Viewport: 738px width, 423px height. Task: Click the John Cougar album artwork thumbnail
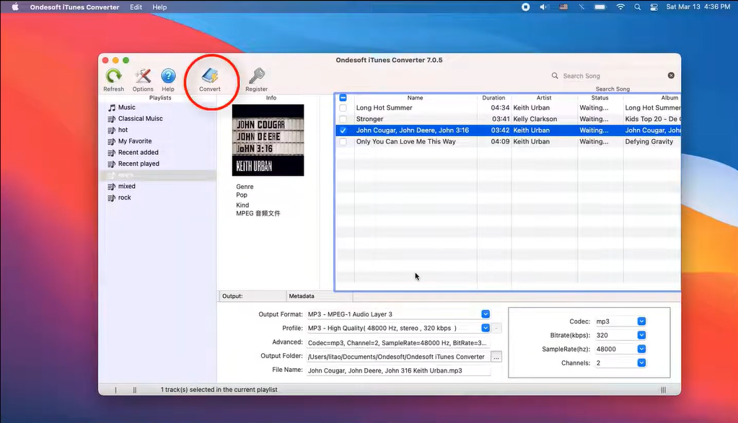(268, 140)
